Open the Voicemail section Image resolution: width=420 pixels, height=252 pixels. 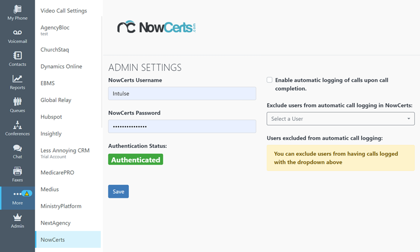click(17, 36)
